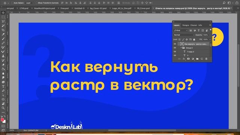The image size is (240, 135).
Task: Select the Eyedropper tool
Action: (3, 34)
